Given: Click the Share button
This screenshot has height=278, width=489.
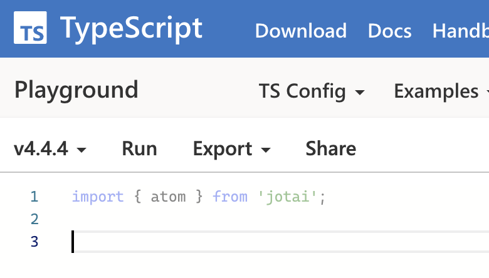Looking at the screenshot, I should click(331, 148).
